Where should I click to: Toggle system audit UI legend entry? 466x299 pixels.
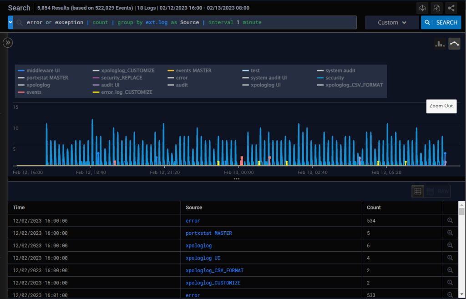click(x=265, y=77)
